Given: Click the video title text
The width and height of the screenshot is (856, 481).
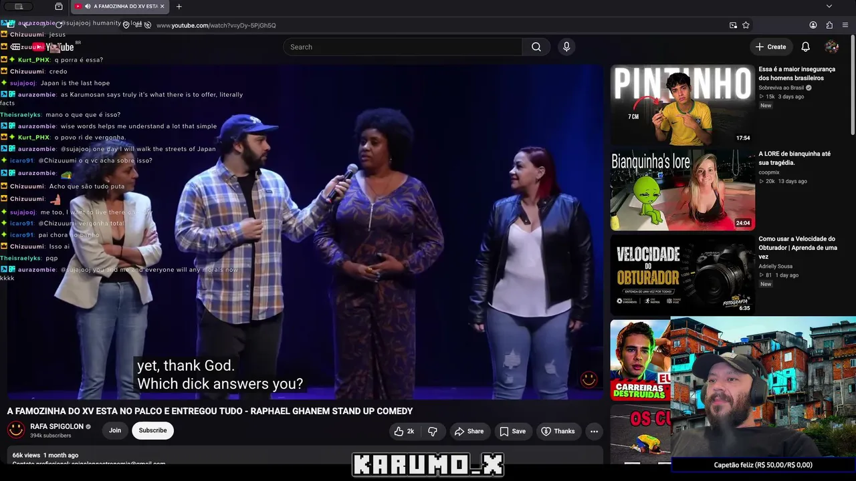Looking at the screenshot, I should pos(210,411).
